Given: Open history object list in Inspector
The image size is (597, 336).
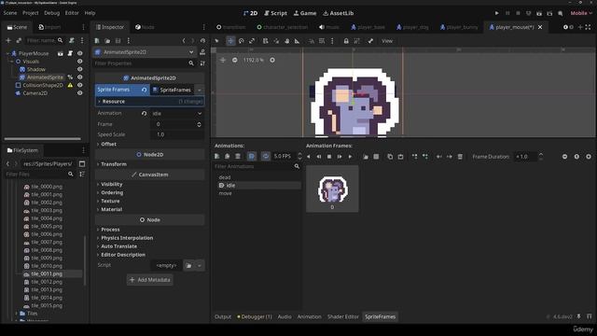Looking at the screenshot, I should coord(202,41).
